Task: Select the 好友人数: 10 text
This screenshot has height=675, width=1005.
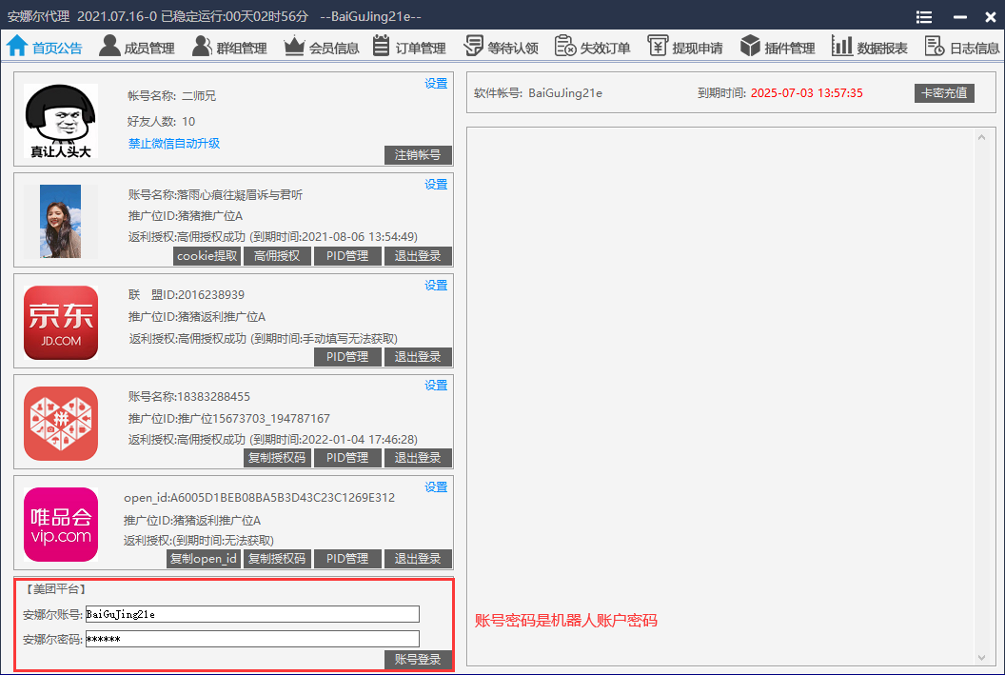Action: point(162,121)
